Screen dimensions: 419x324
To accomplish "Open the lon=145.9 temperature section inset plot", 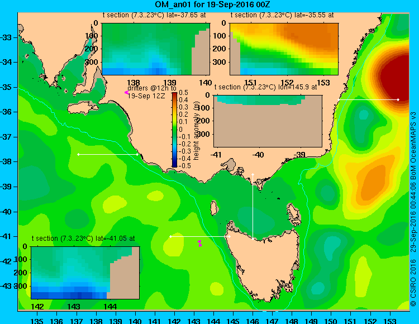I will point(268,121).
